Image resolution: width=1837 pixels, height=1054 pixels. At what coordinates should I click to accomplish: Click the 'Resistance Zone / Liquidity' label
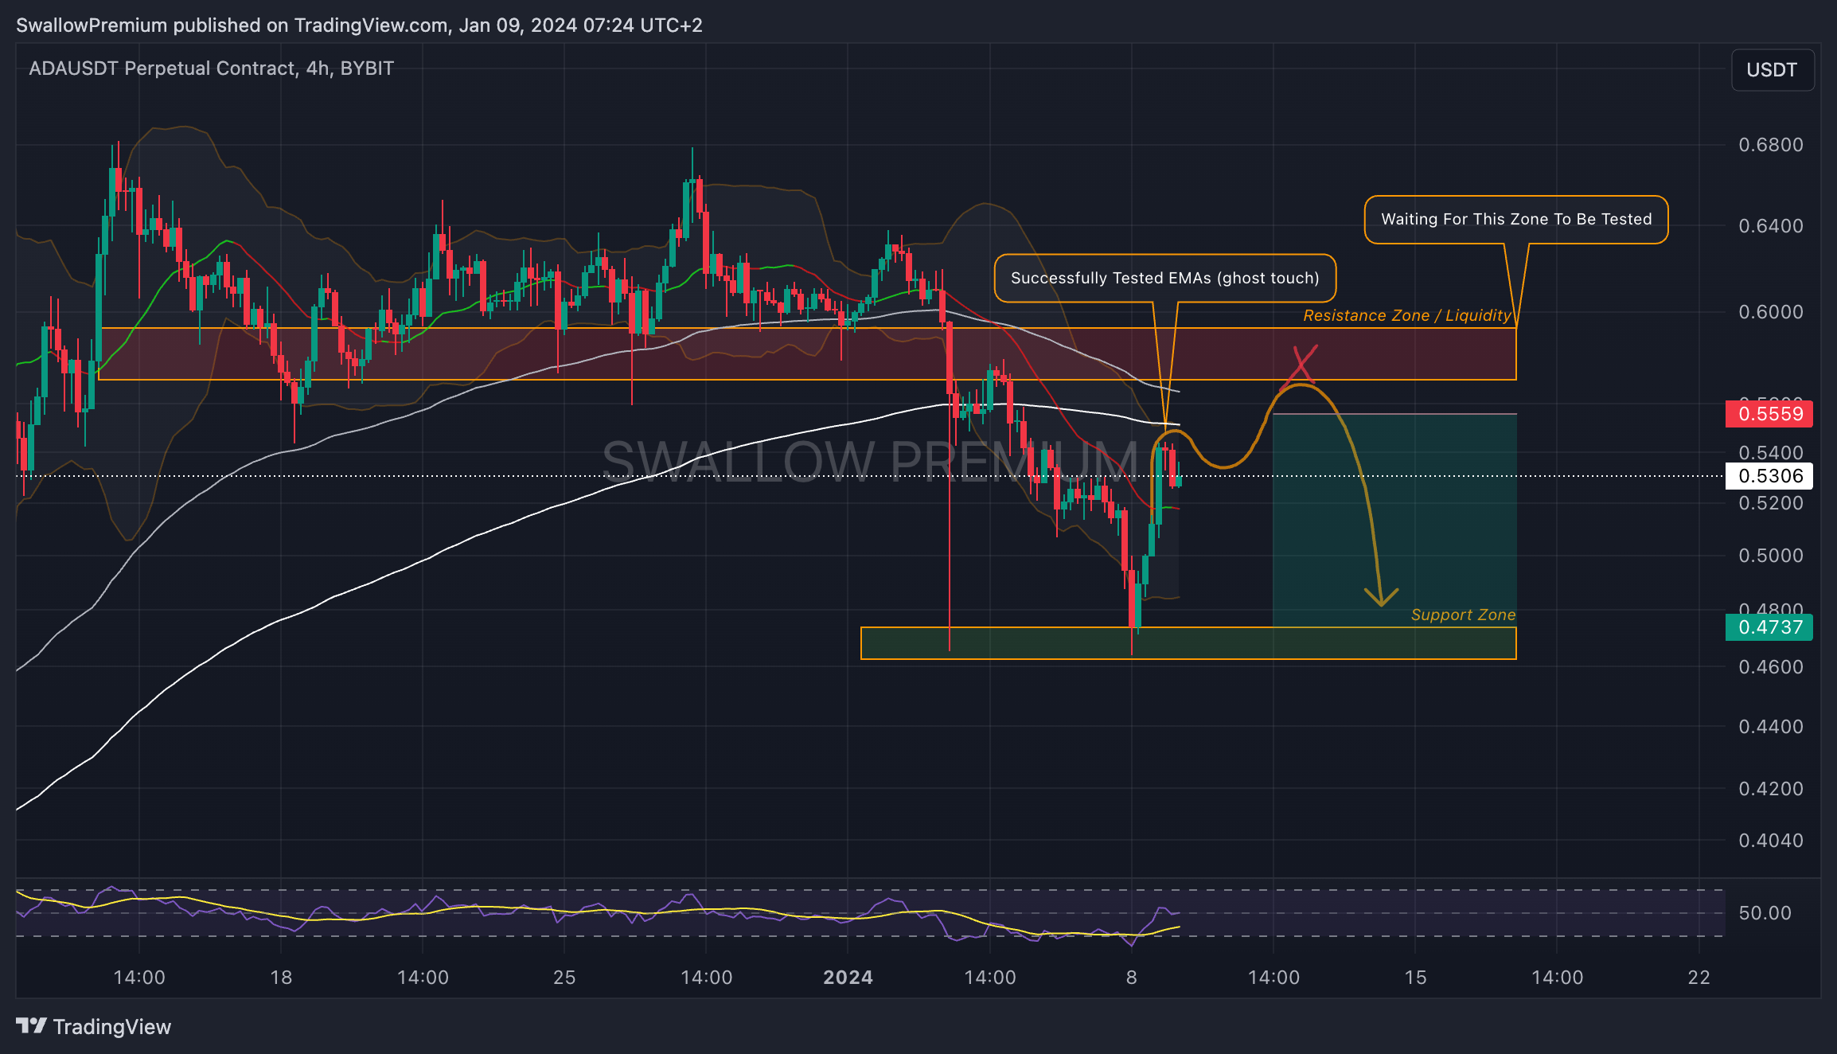click(1407, 315)
